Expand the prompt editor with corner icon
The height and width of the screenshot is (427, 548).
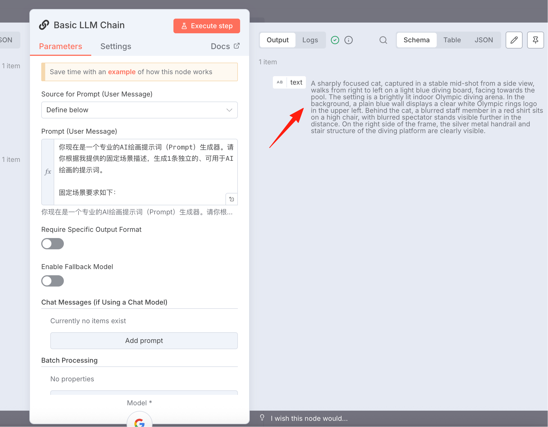coord(232,199)
